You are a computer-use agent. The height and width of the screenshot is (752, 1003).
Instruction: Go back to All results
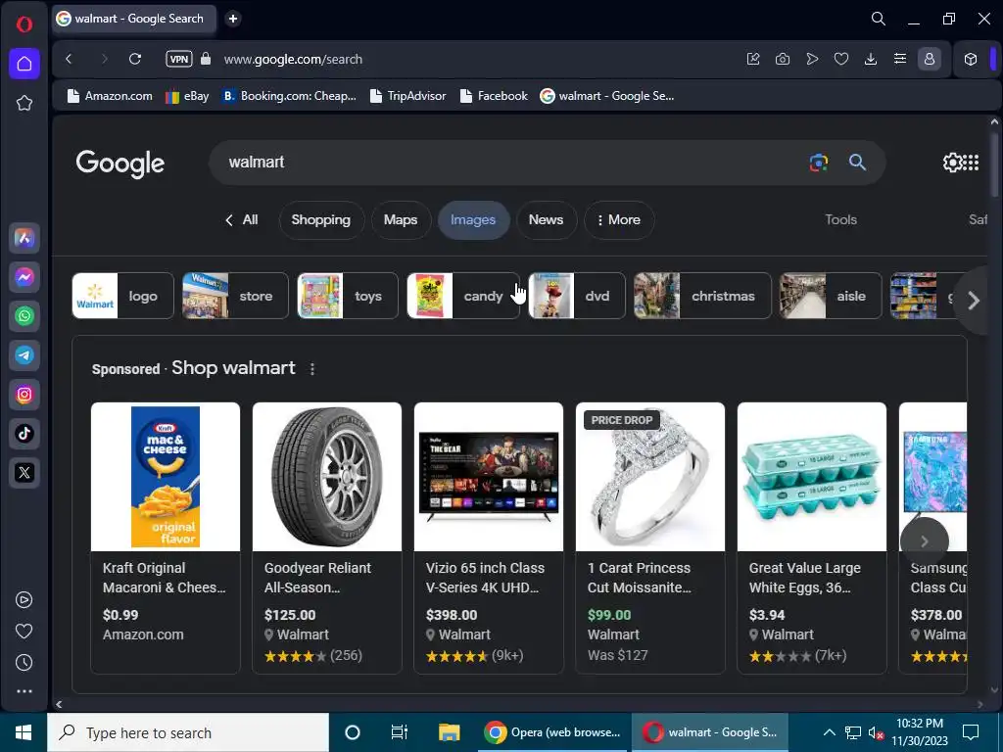[242, 220]
